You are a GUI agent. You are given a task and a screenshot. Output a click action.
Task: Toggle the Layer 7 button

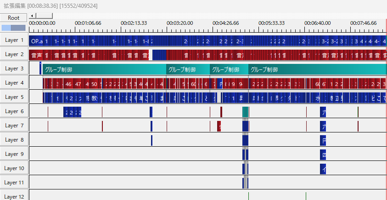click(14, 126)
